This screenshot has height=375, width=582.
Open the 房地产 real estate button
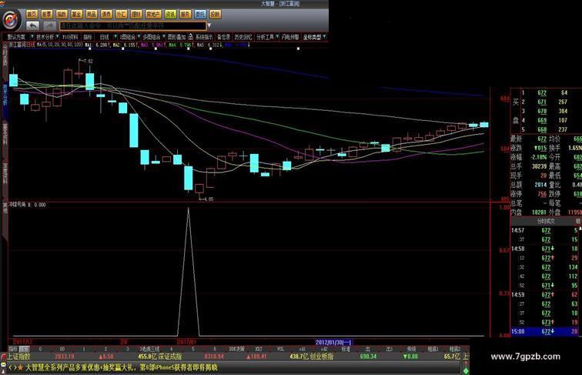(x=153, y=14)
